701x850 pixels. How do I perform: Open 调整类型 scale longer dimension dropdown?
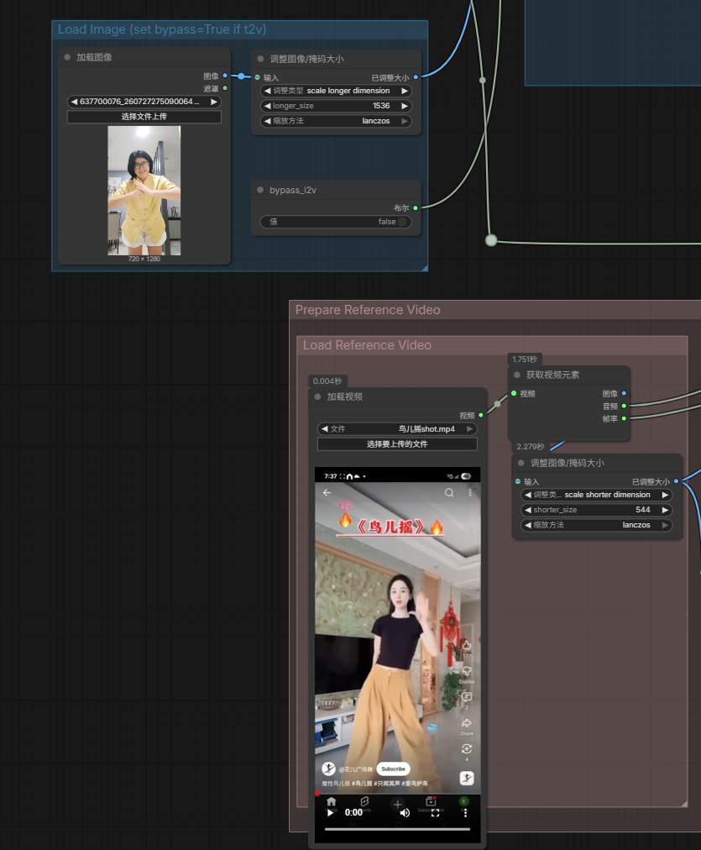point(335,91)
